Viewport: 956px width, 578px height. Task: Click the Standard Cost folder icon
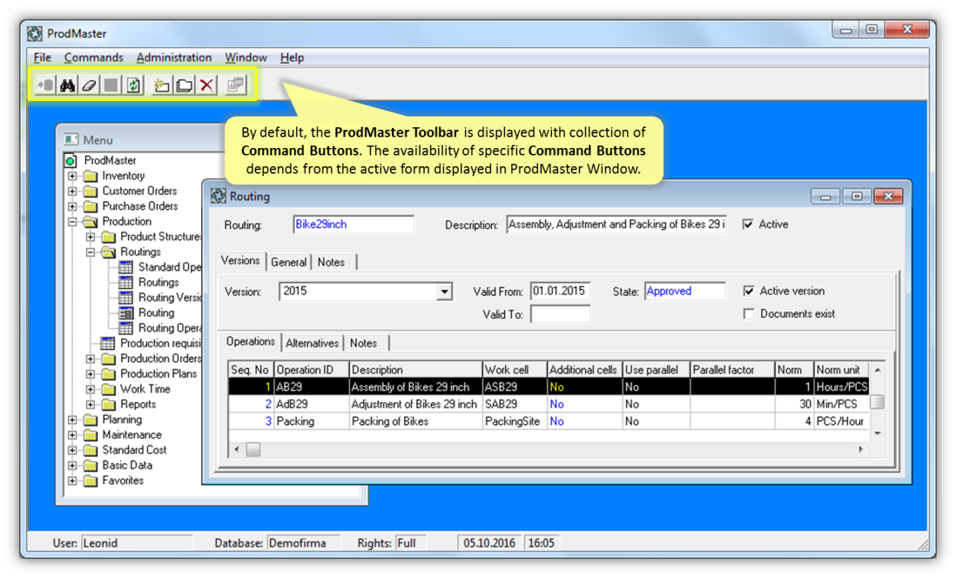[x=91, y=450]
